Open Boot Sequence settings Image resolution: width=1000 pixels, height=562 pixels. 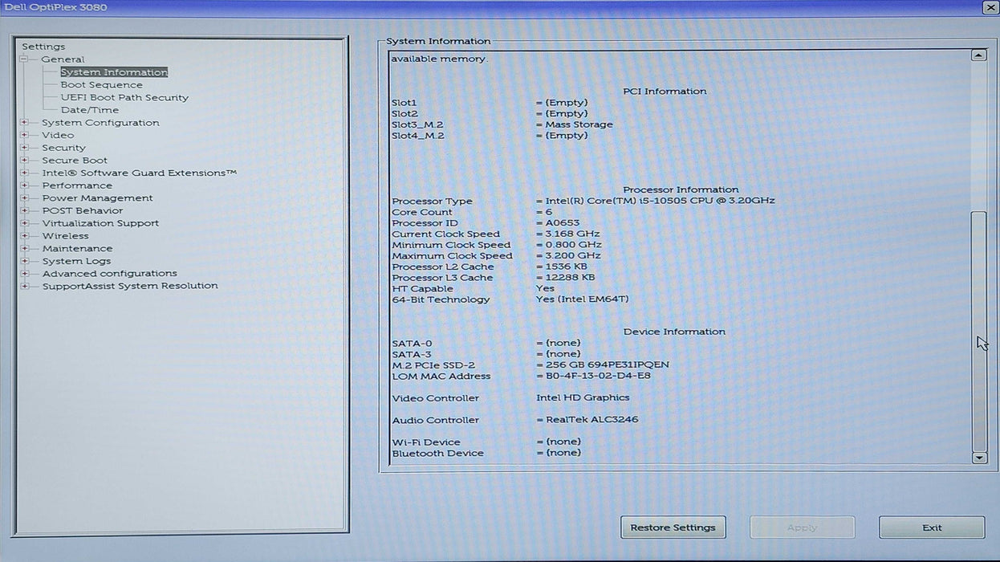101,85
